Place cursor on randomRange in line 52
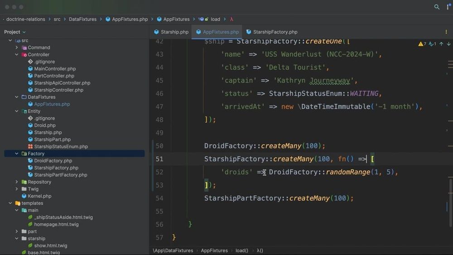453x255 pixels. [x=348, y=172]
